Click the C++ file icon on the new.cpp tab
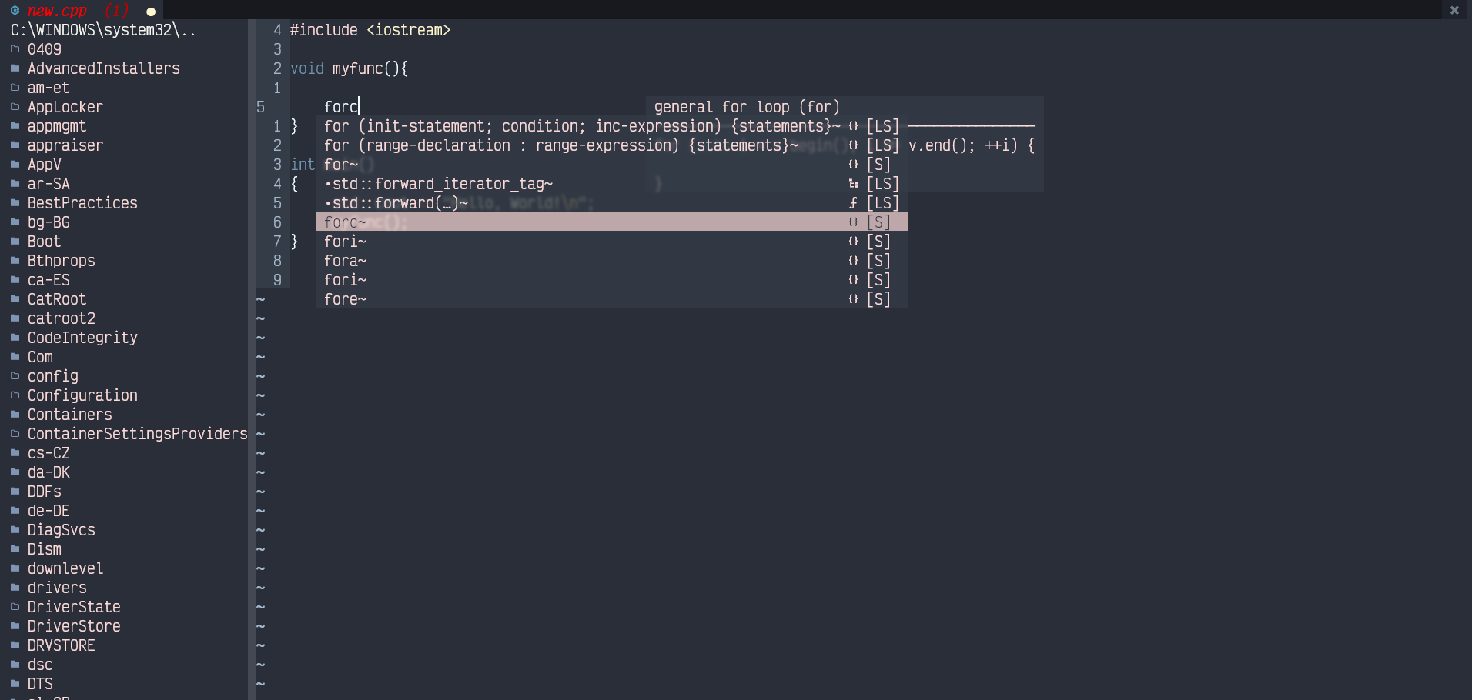This screenshot has height=700, width=1472. (16, 11)
